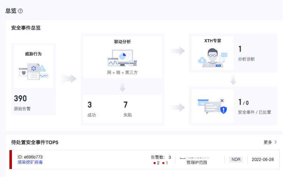
Task: Open the 1/0 安全事件/已处置 count
Action: pos(243,102)
